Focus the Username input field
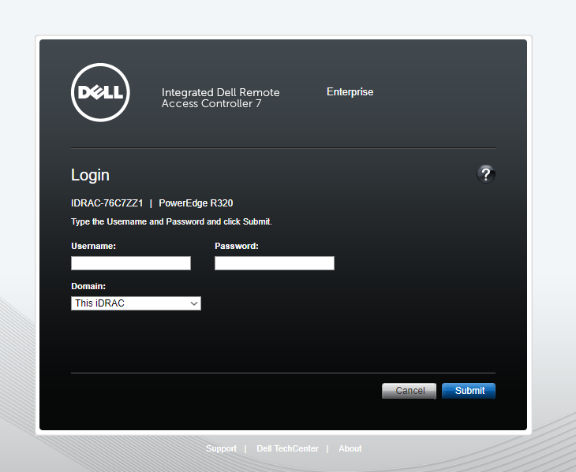Screen dimensions: 576x472 131,263
